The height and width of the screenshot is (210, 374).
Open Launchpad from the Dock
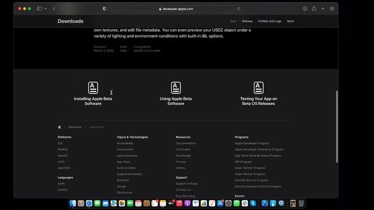pyautogui.click(x=81, y=204)
